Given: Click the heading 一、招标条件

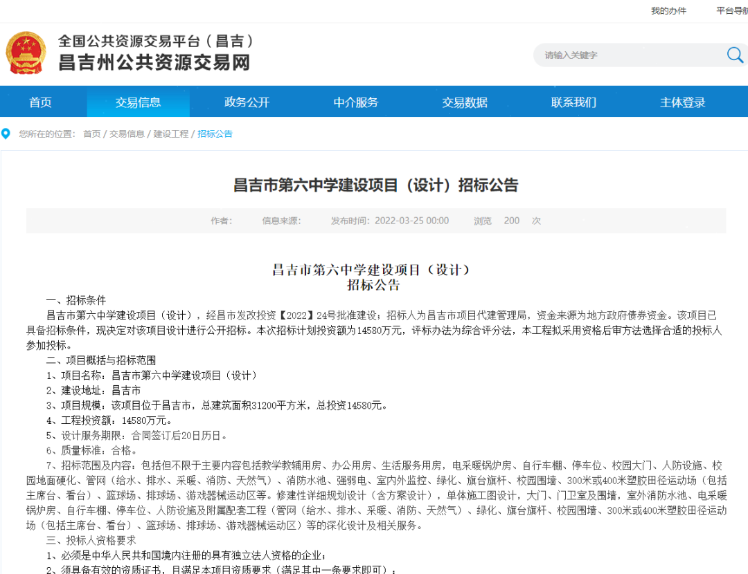Looking at the screenshot, I should [76, 300].
